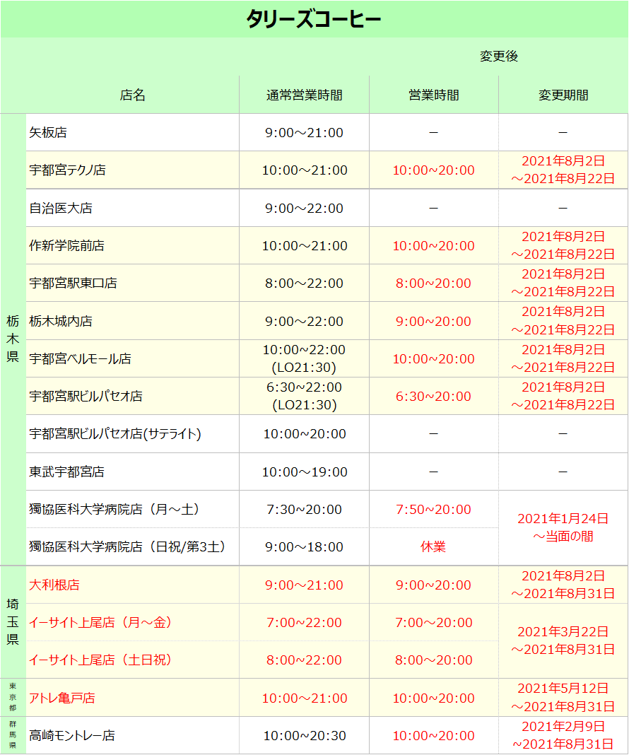Select 獨協医科大学病院店（月～土）store name
The width and height of the screenshot is (629, 755).
coord(114,510)
